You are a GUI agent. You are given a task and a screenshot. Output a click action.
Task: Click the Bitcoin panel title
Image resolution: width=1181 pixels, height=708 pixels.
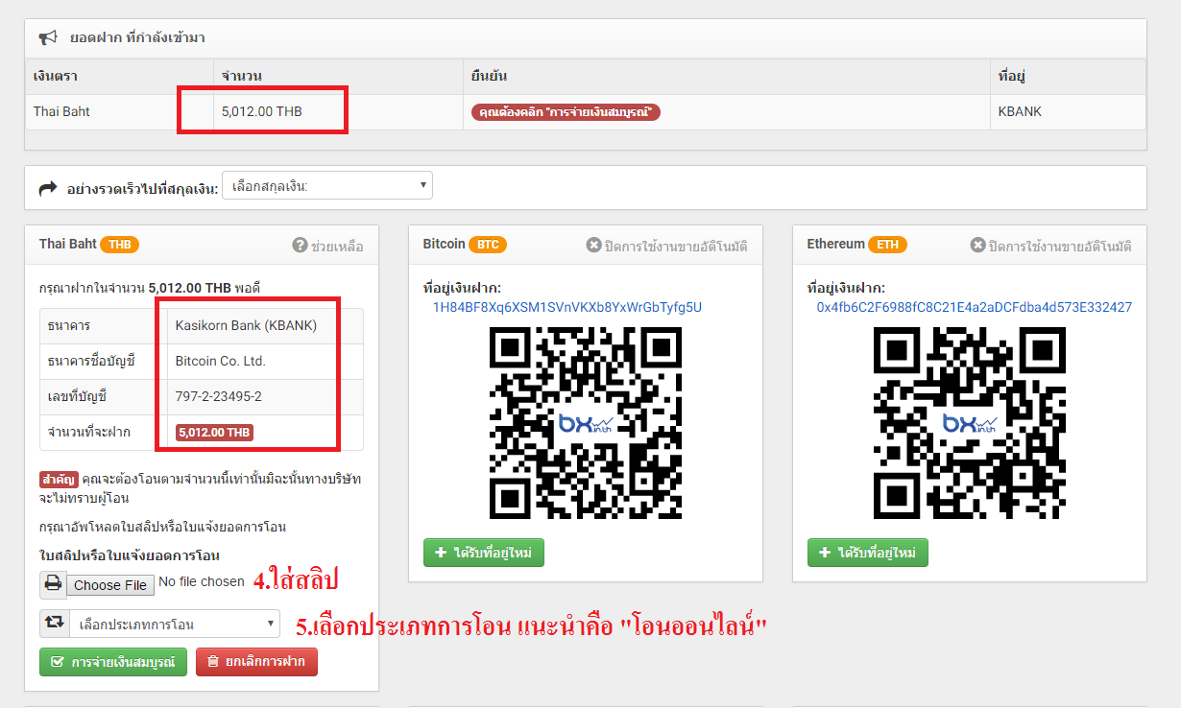(x=444, y=245)
